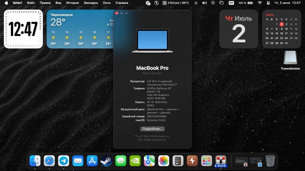Click the Sonoma 14.8.8 macOS version
Image resolution: width=305 pixels, height=171 pixels.
point(156,120)
